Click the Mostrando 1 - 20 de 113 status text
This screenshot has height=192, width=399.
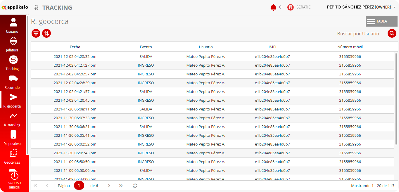coord(373,186)
